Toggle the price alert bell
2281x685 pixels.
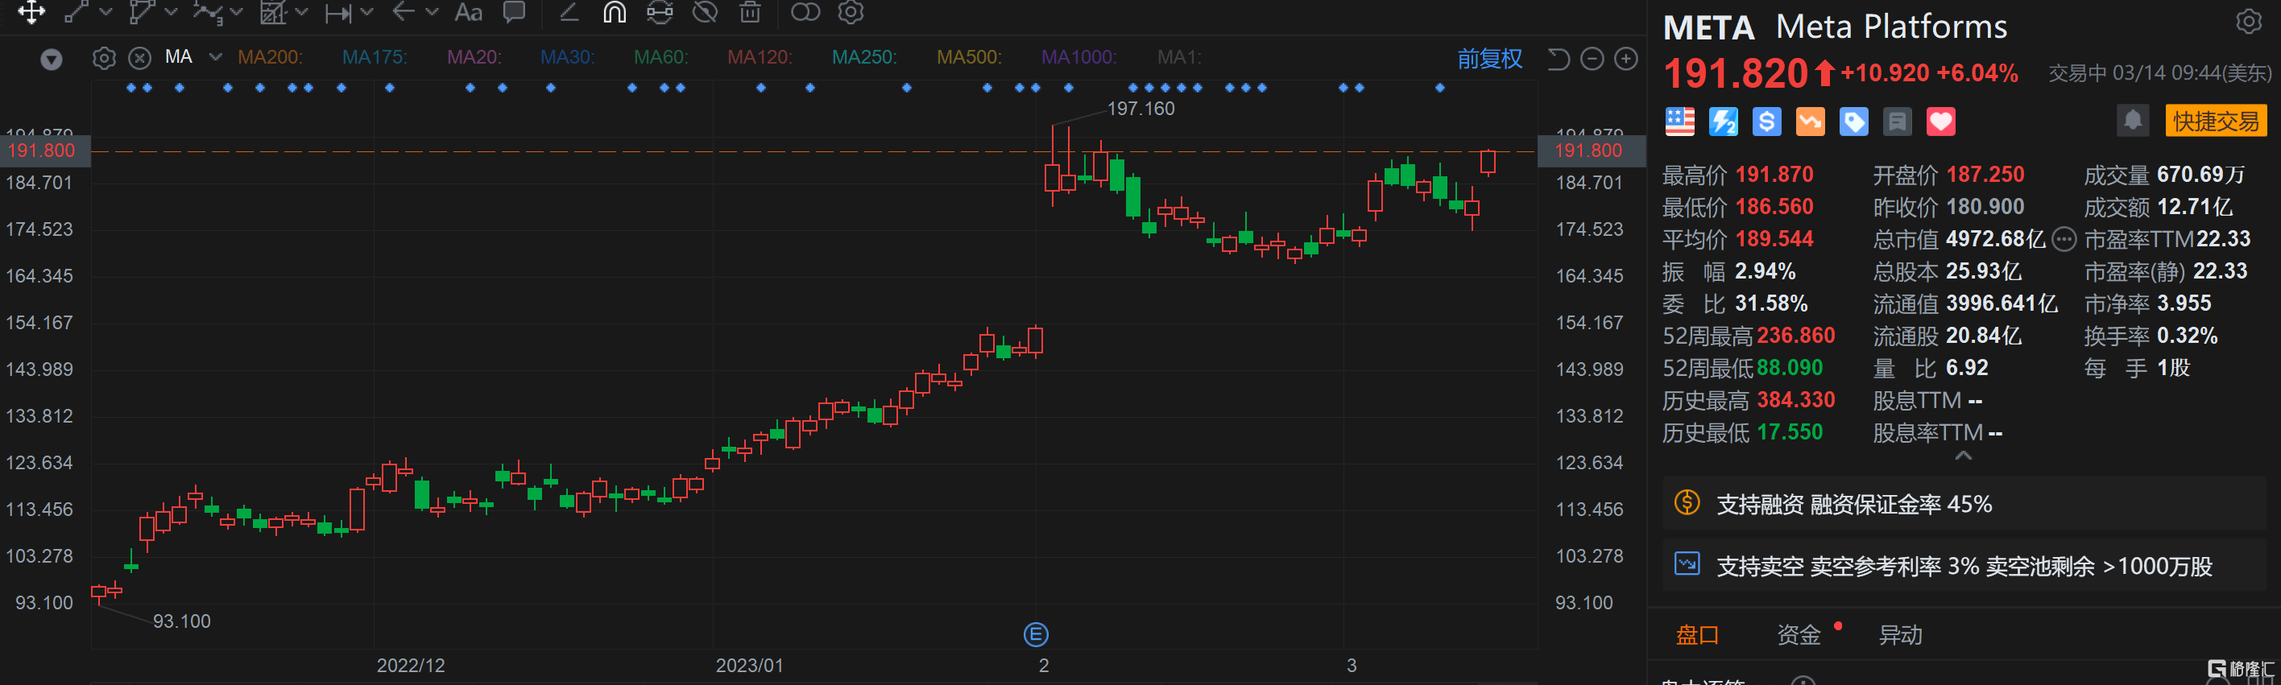coord(2132,121)
